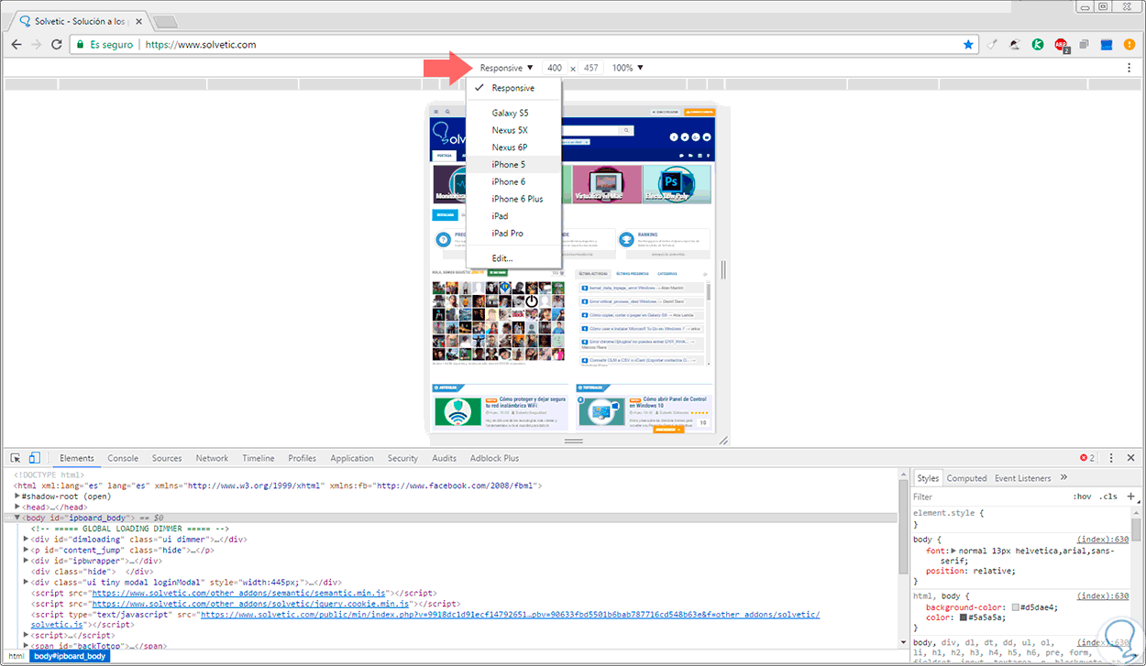
Task: Choose iPhone 6 Plus from device list
Action: [513, 199]
